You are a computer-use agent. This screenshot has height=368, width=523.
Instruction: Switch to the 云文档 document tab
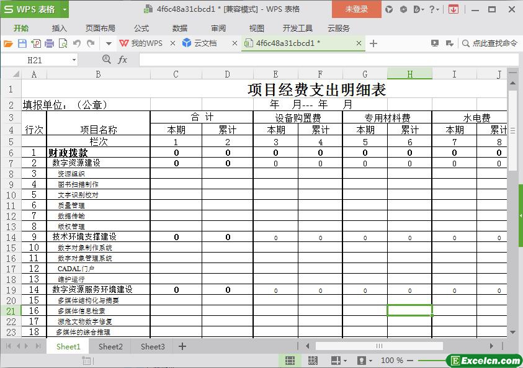(x=200, y=43)
